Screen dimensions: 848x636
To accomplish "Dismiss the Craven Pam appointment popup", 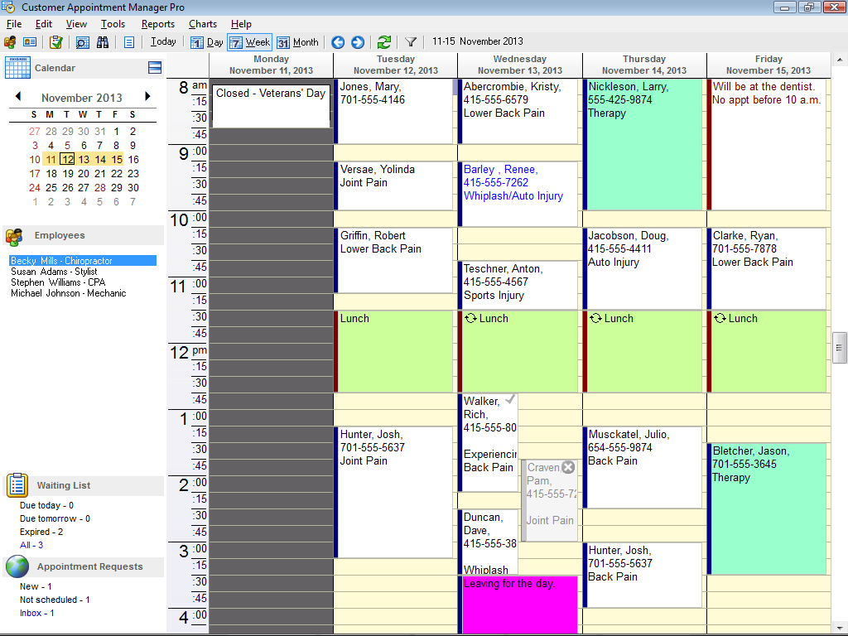I will click(568, 467).
